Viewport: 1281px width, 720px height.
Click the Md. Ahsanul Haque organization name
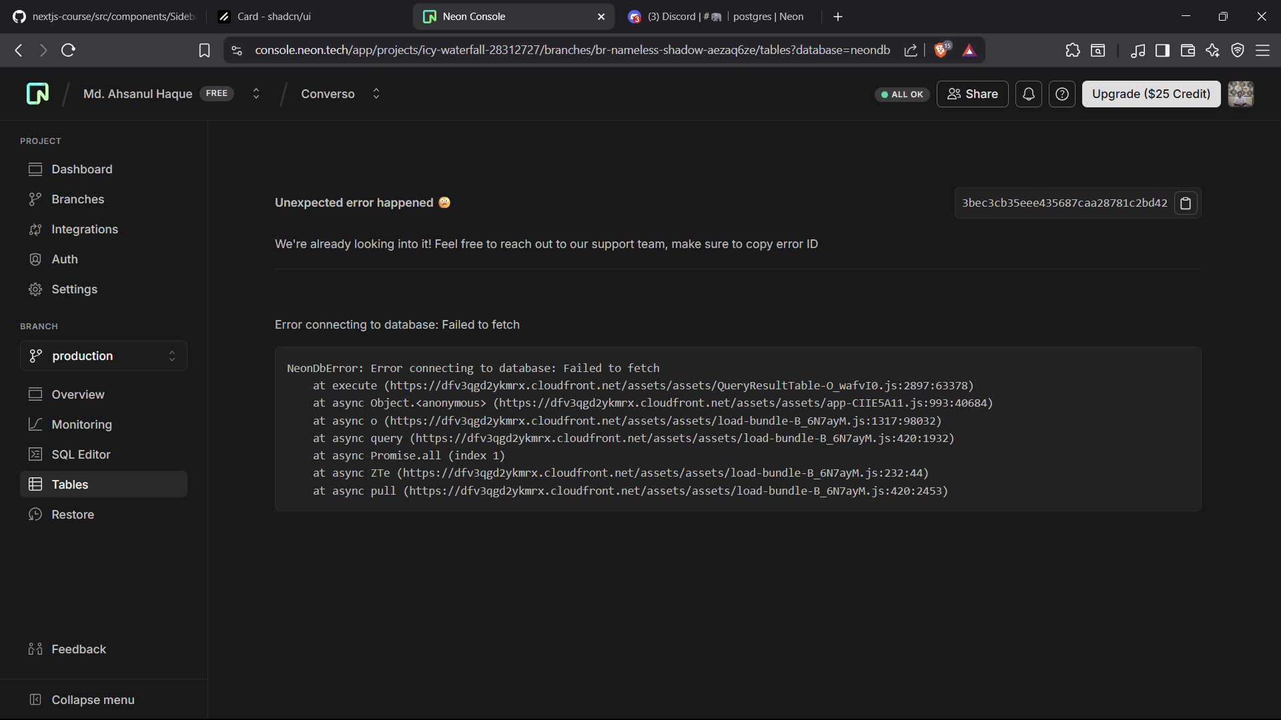click(x=137, y=94)
